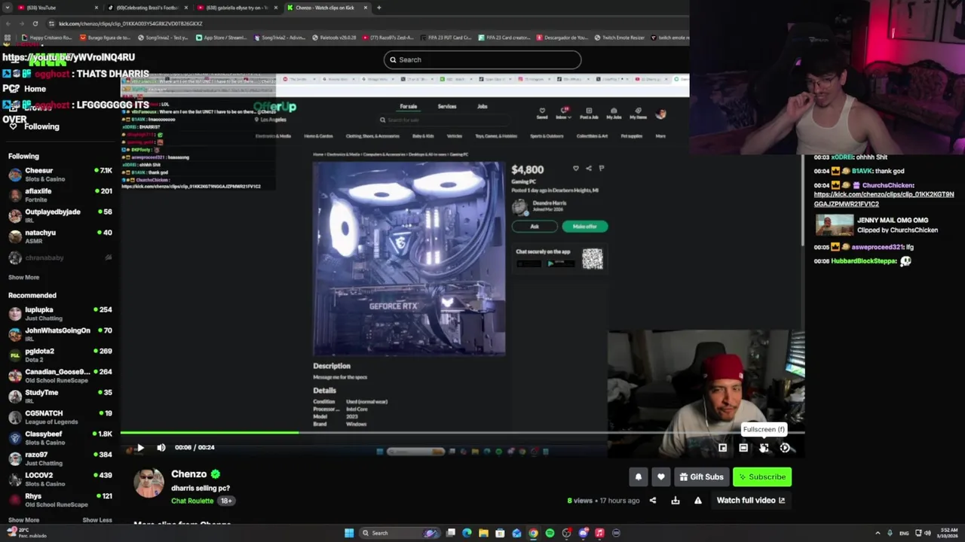965x542 pixels.
Task: Open Discord from taskbar
Action: pos(583,533)
